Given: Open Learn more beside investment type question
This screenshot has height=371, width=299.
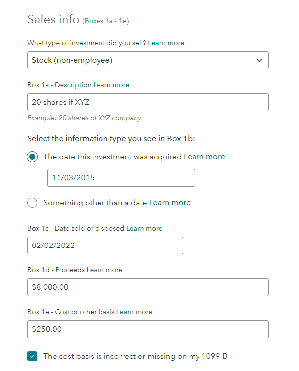Looking at the screenshot, I should (166, 43).
